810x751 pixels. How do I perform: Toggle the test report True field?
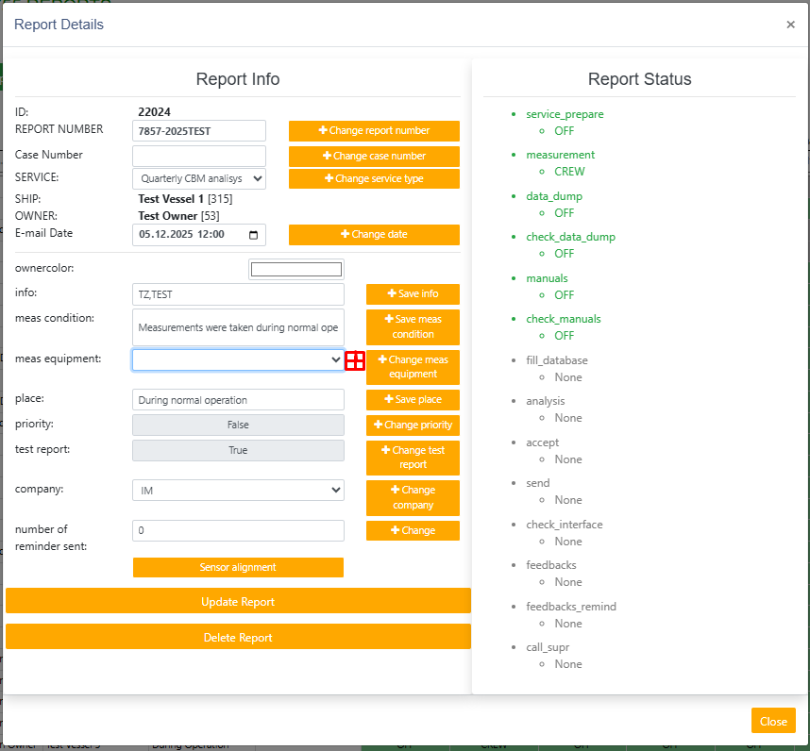click(238, 451)
